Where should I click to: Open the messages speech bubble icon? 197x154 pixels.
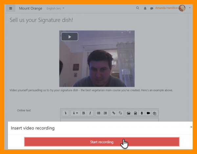151,8
